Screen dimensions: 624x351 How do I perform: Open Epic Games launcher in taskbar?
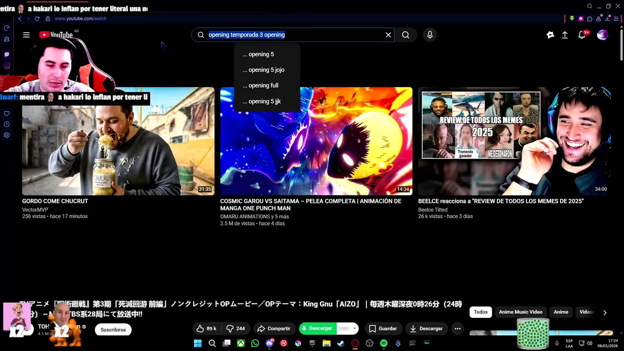coord(312,343)
